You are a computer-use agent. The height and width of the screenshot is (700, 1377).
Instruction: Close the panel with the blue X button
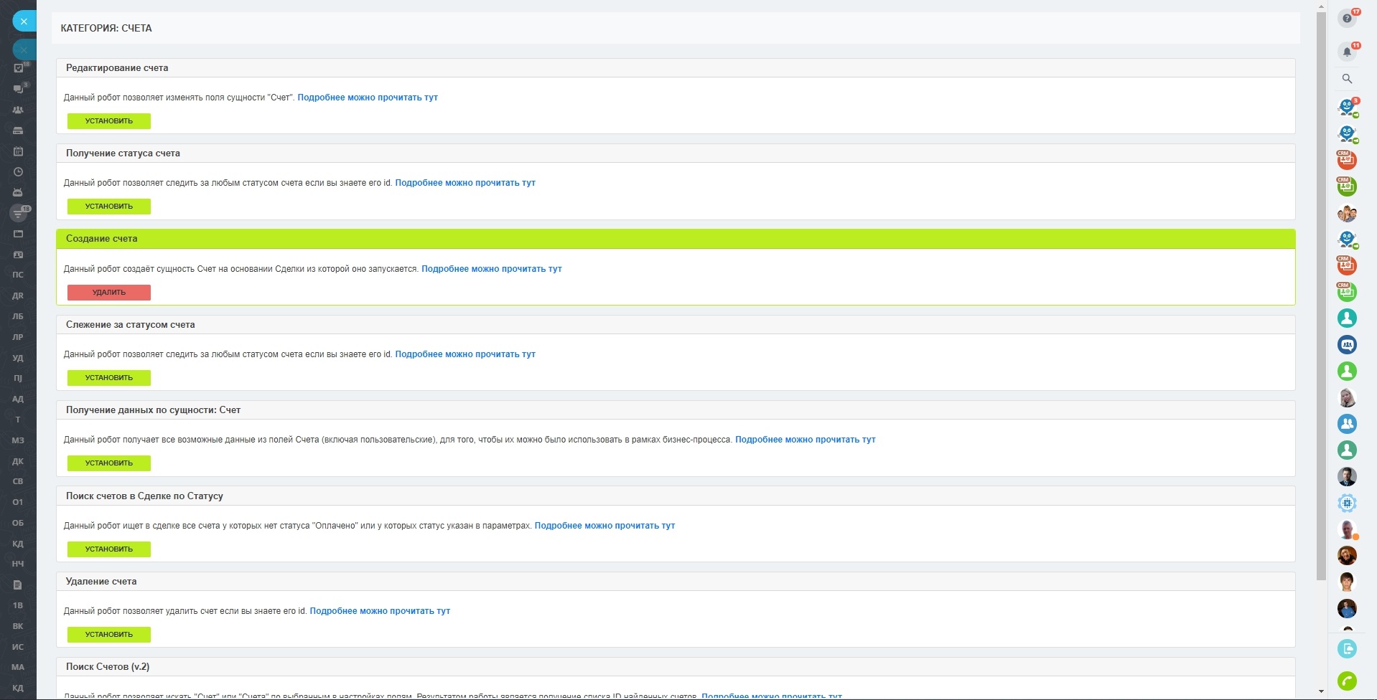[x=24, y=22]
